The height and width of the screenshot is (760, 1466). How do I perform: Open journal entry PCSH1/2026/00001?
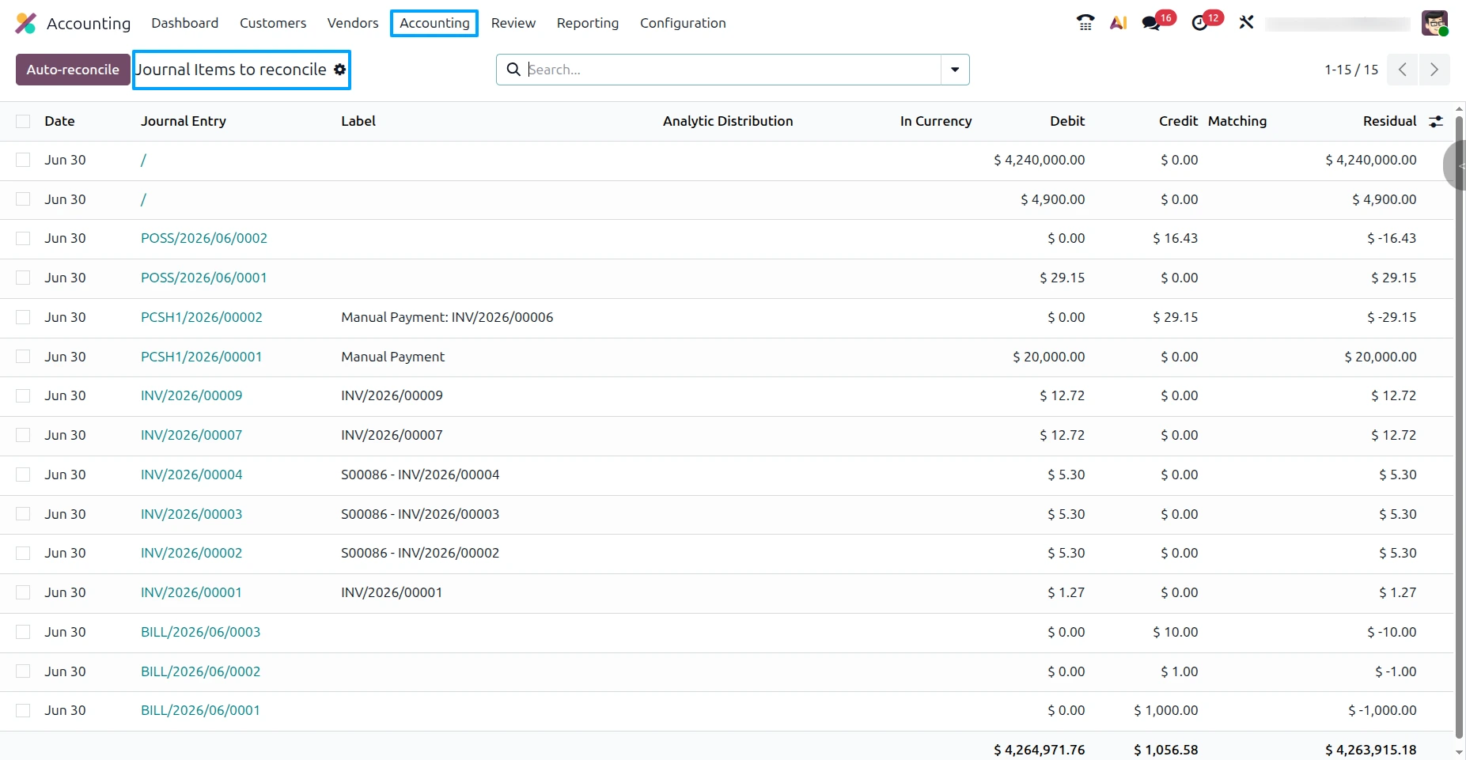[x=201, y=357]
